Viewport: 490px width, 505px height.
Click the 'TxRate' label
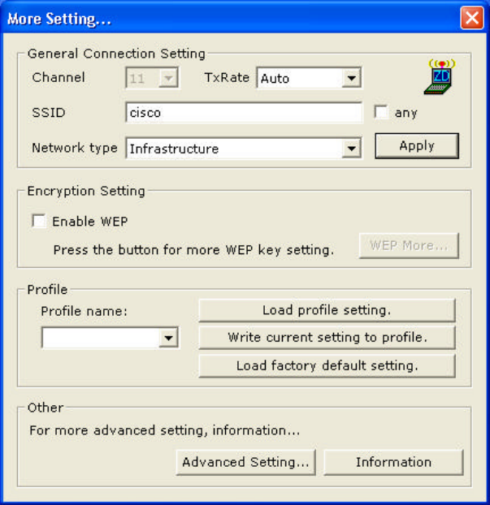[227, 77]
